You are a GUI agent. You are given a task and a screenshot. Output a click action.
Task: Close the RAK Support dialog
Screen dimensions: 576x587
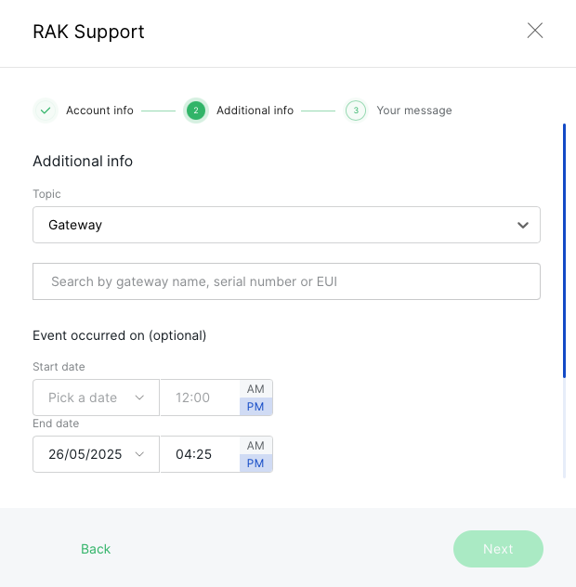[535, 31]
